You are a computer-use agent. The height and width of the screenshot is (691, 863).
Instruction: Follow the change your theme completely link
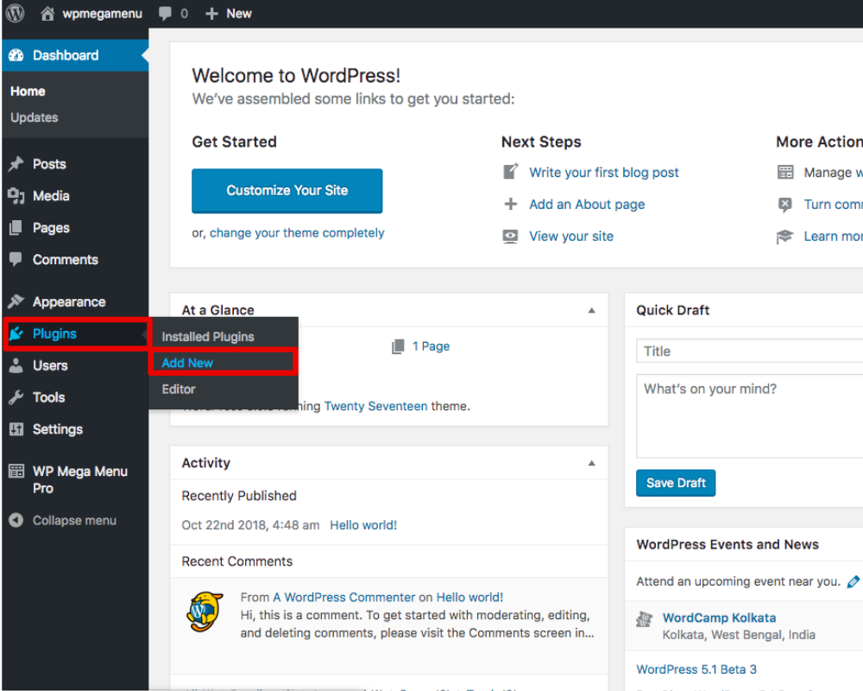(297, 233)
